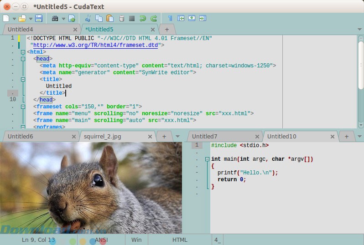
Task: Select the Untitled7 tab
Action: tap(204, 136)
